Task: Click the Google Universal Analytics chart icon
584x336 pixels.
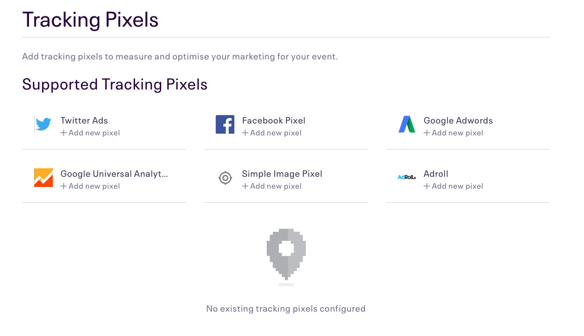Action: [44, 178]
